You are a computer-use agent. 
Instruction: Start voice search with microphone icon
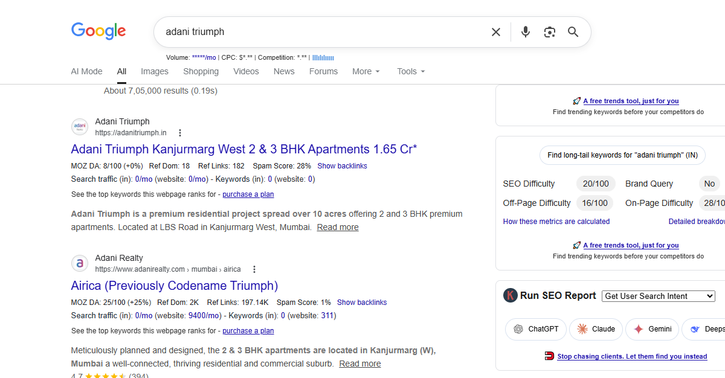[x=526, y=32]
